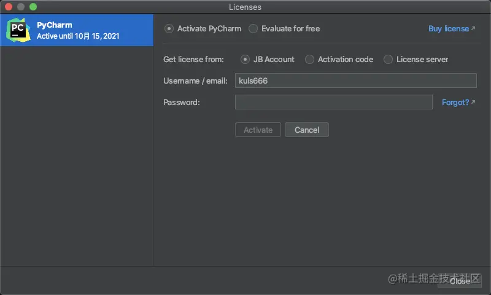Click the 'Active until 10月 15, 2021' text
This screenshot has height=295, width=491.
pyautogui.click(x=78, y=36)
